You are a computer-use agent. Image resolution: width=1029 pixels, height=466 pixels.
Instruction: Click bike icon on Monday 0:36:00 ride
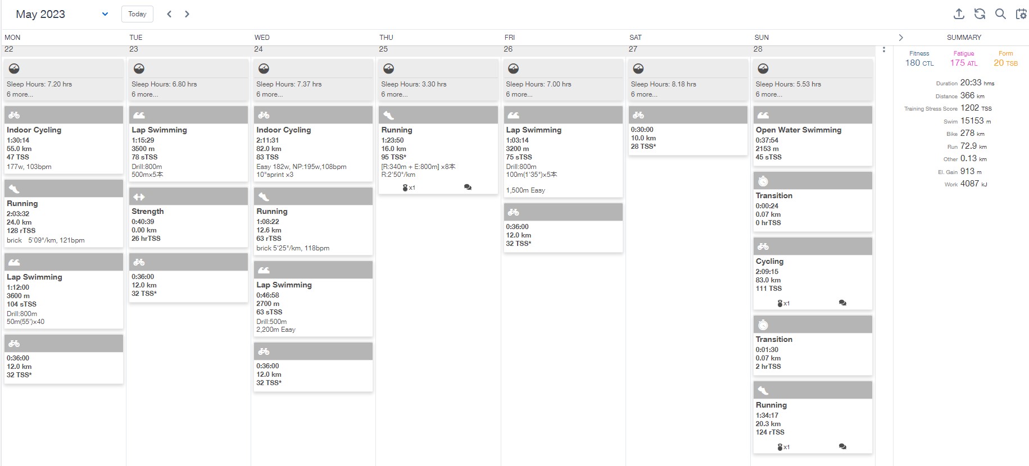pyautogui.click(x=14, y=343)
